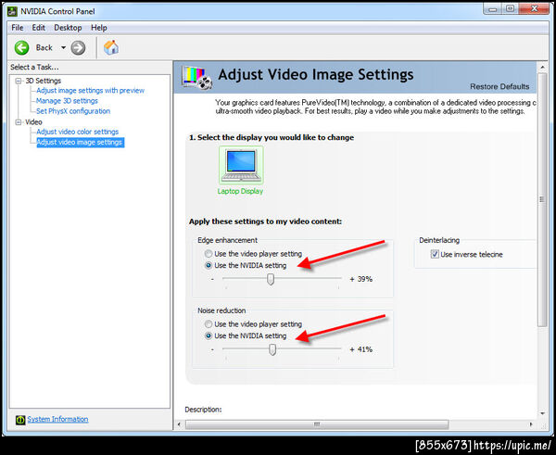Open Adjust video color settings

pos(77,132)
